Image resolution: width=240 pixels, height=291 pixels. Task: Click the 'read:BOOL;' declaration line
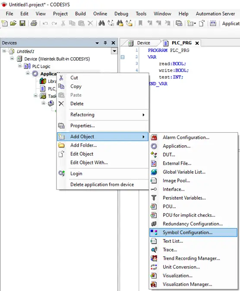(x=172, y=64)
